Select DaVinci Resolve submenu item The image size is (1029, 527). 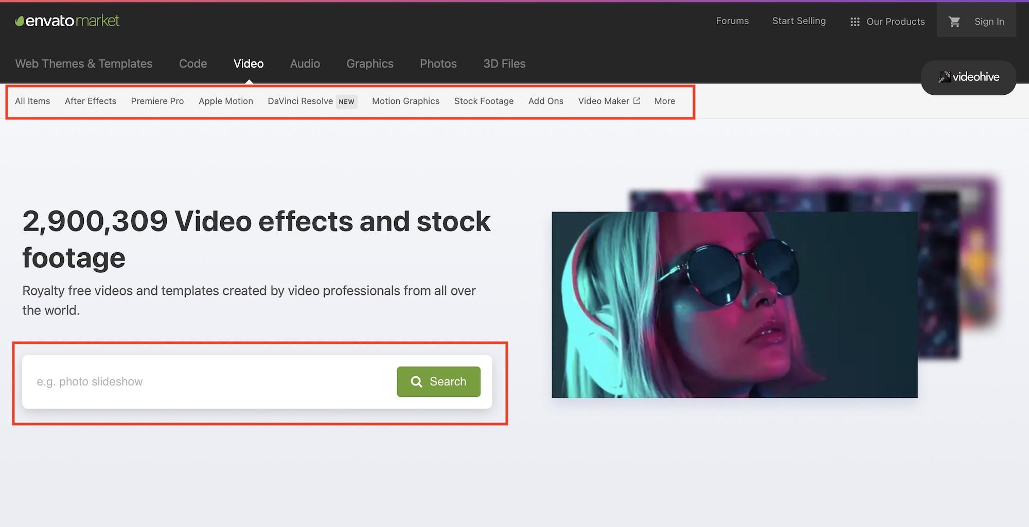click(x=300, y=101)
